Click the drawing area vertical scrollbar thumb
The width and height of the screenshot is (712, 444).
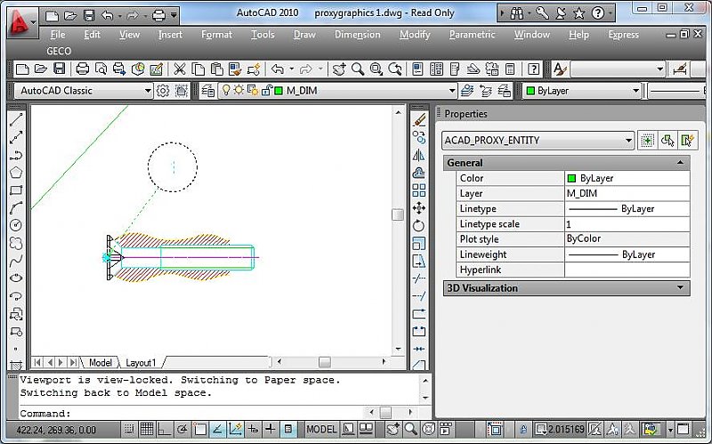[x=398, y=214]
